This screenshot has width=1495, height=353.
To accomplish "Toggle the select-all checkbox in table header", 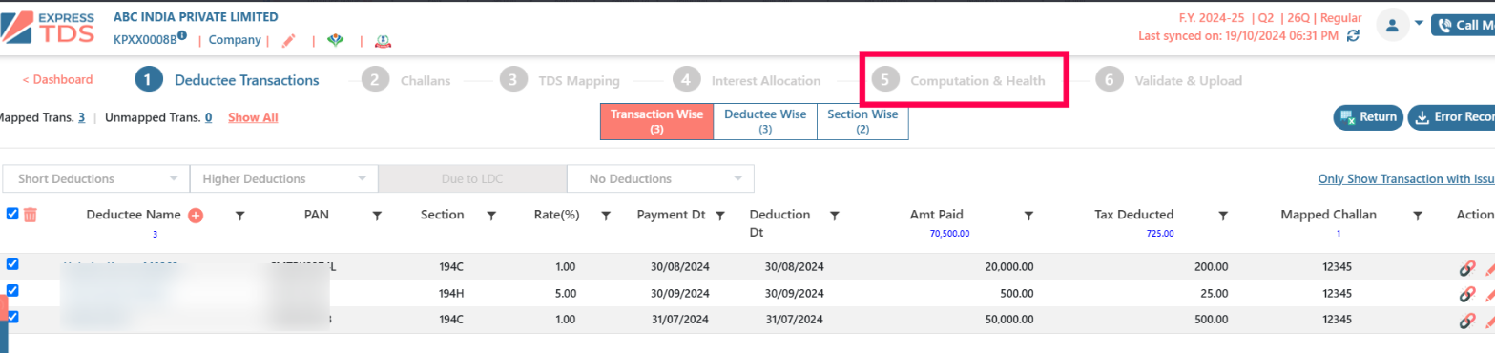I will (x=12, y=214).
